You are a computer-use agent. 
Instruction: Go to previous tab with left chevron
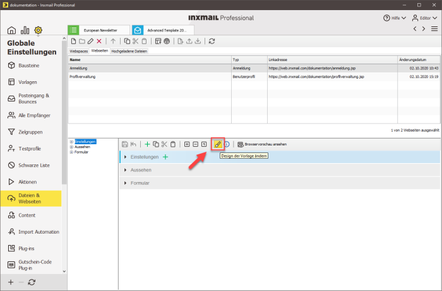[x=415, y=29]
